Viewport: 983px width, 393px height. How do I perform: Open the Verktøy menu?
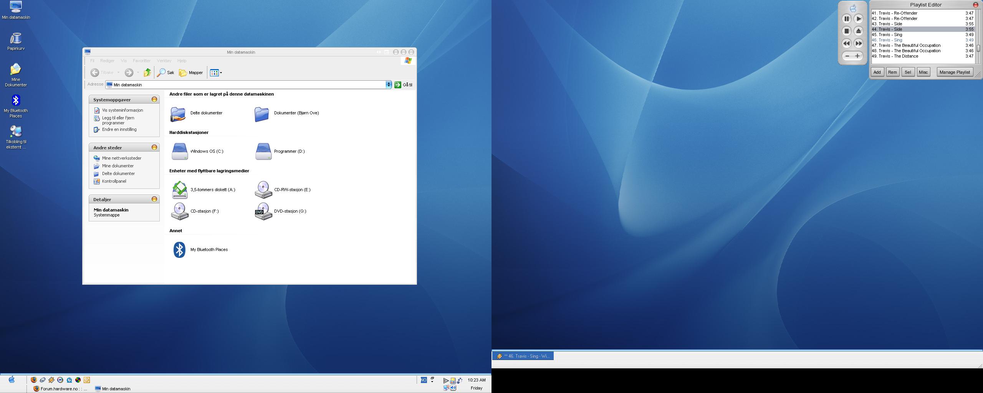(x=164, y=61)
